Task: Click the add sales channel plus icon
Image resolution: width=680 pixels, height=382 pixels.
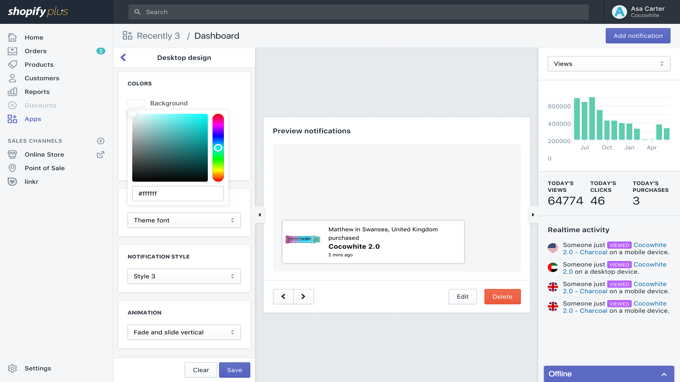Action: (x=100, y=140)
